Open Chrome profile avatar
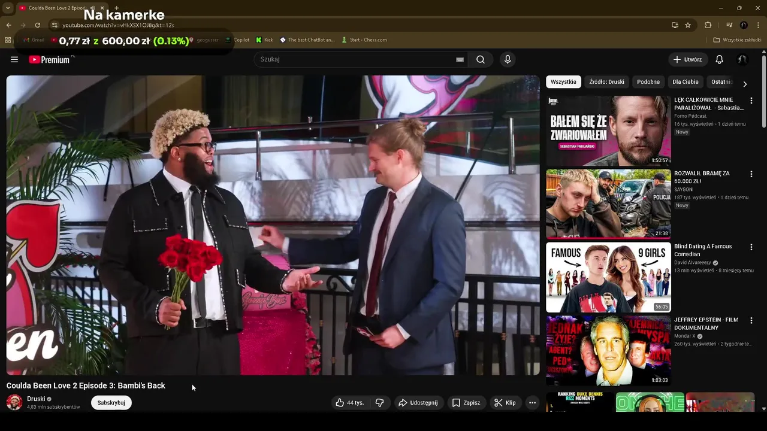 [x=744, y=25]
